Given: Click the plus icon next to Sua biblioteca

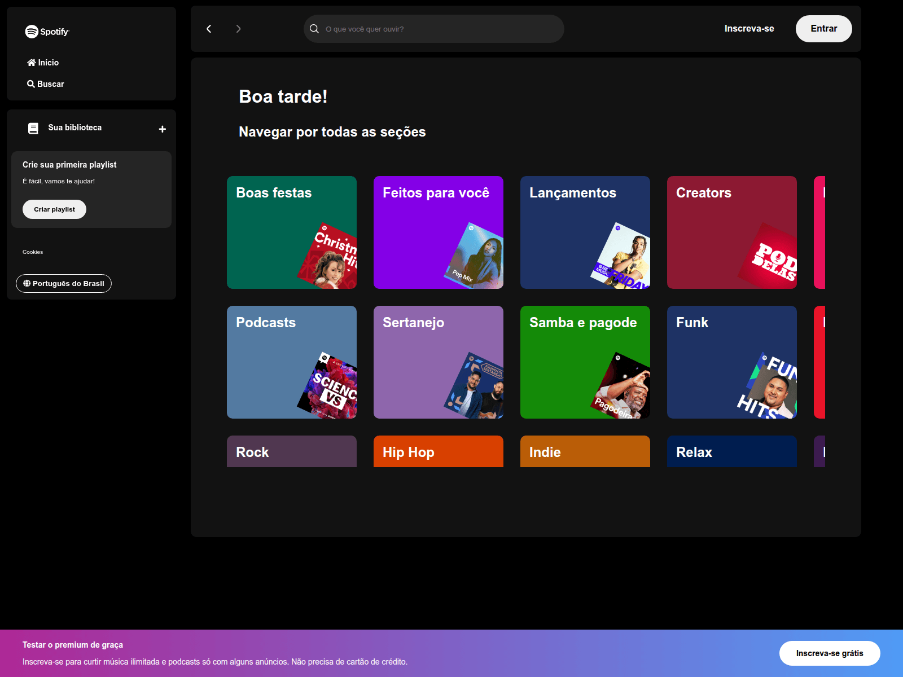Looking at the screenshot, I should point(163,129).
